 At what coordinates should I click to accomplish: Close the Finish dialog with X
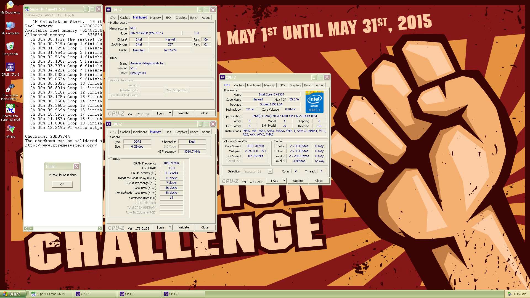click(76, 166)
